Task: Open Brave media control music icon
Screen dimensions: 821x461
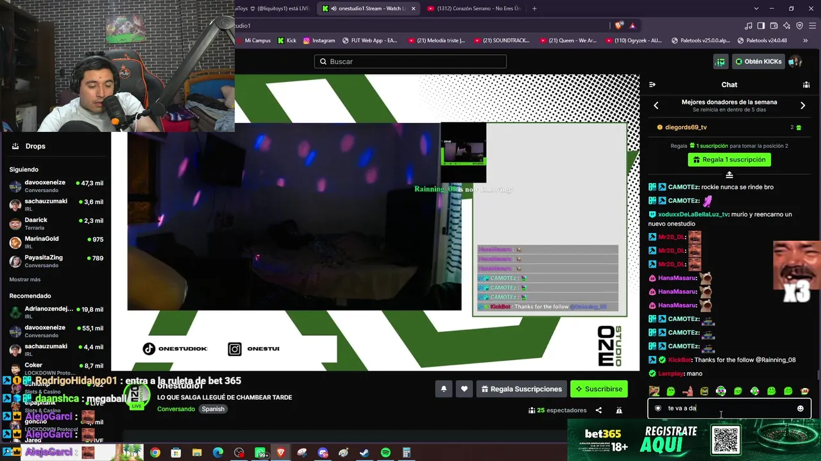Action: [749, 26]
